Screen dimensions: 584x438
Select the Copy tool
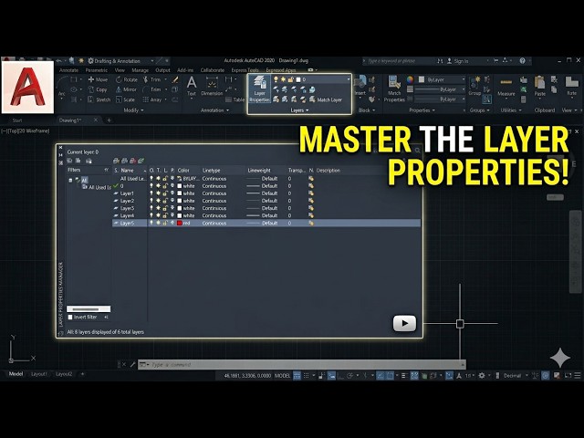[98, 89]
